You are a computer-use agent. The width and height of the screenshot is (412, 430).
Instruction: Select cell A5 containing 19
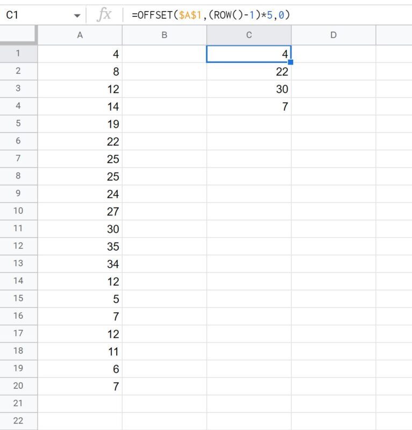[80, 124]
